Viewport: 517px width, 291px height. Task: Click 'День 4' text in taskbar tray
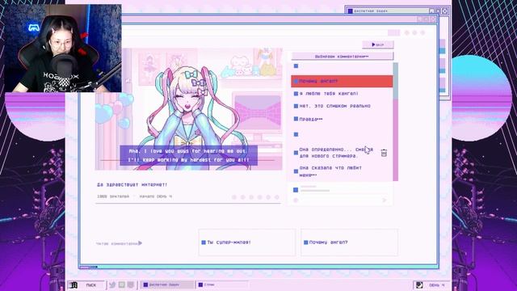coord(437,285)
